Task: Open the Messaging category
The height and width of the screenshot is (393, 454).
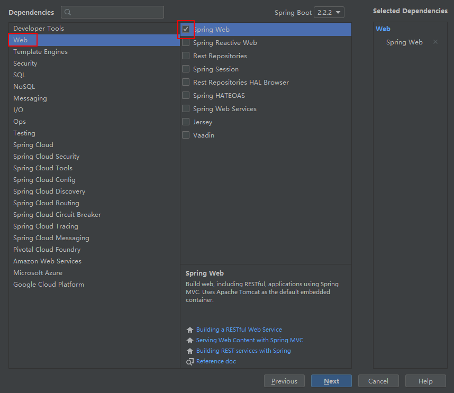Action: click(x=94, y=98)
